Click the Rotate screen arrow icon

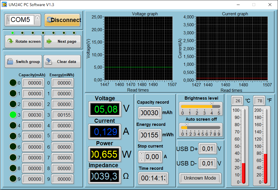[x=10, y=41]
